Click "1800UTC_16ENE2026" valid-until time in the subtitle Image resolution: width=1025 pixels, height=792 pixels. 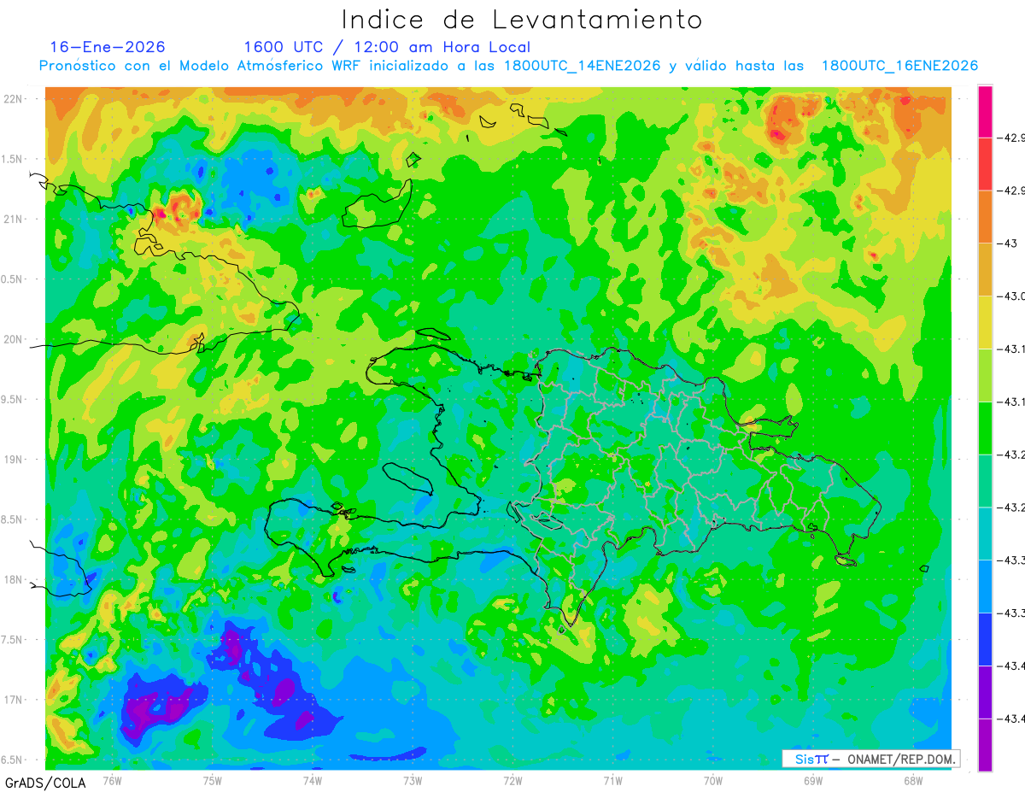[x=899, y=66]
